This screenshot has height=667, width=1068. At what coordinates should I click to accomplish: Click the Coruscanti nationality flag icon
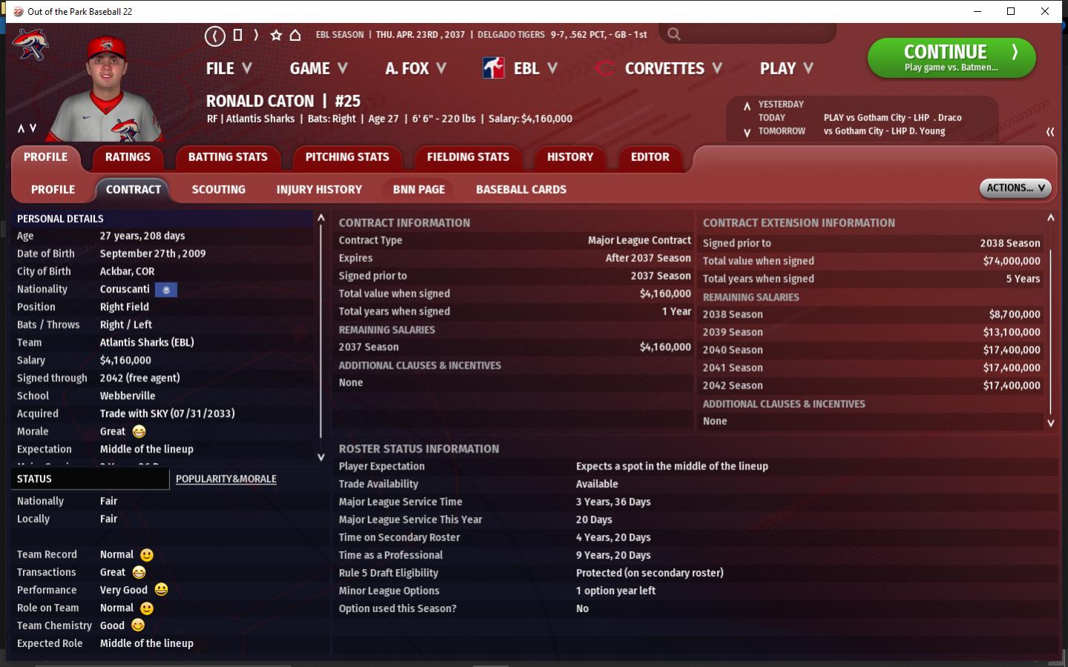pos(166,289)
